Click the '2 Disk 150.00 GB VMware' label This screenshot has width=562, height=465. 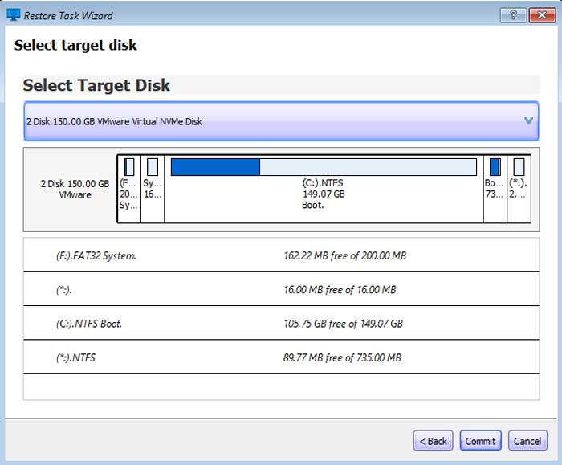pyautogui.click(x=75, y=190)
